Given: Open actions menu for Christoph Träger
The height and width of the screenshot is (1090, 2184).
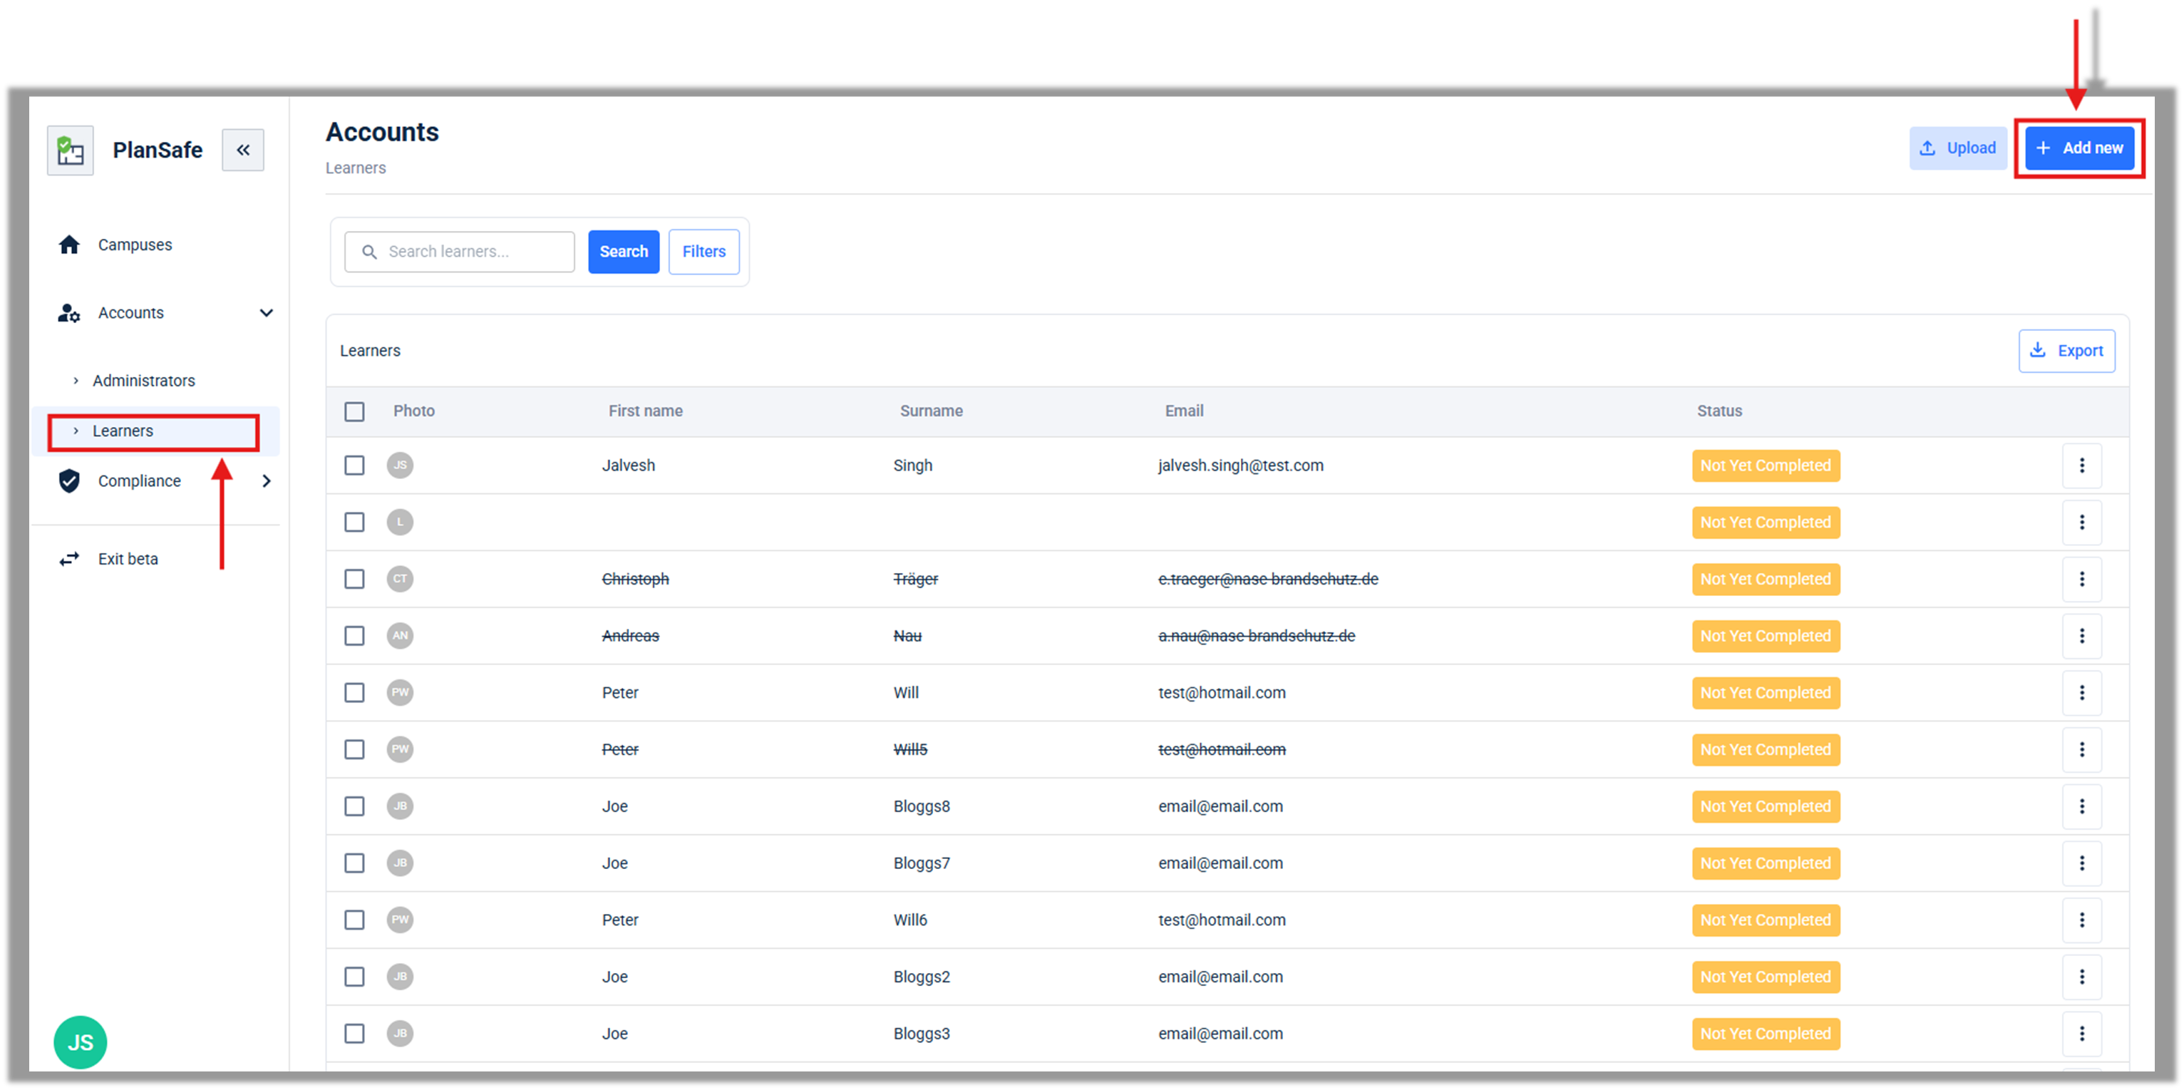Looking at the screenshot, I should pos(2081,580).
